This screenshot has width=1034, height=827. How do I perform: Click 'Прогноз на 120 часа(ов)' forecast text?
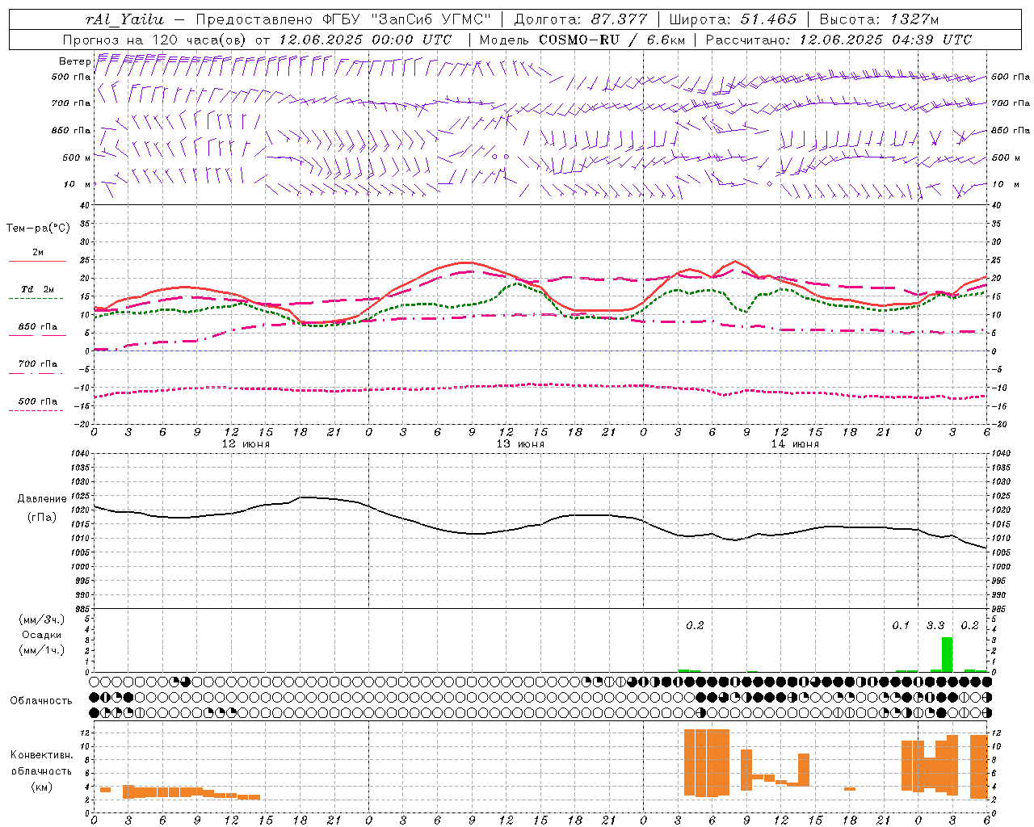click(x=156, y=40)
